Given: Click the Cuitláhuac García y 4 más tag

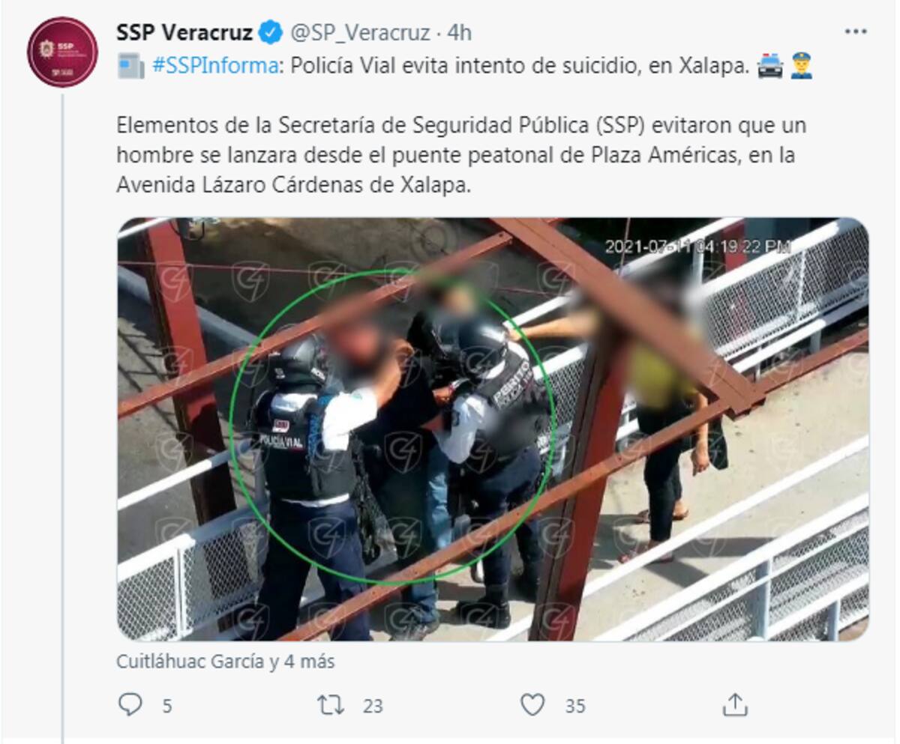Looking at the screenshot, I should tap(226, 662).
